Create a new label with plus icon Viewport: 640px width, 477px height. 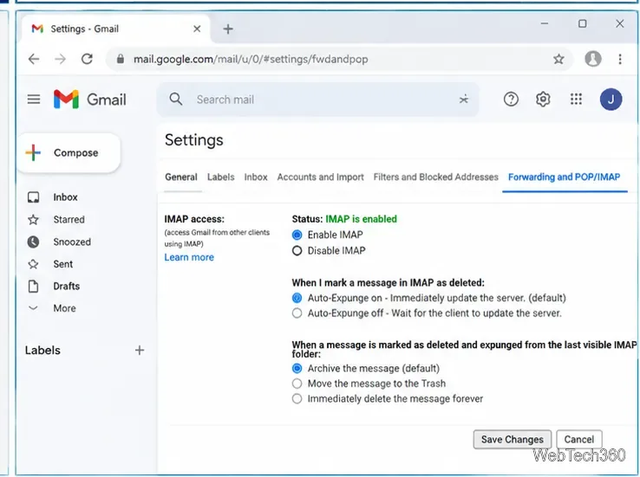point(140,351)
